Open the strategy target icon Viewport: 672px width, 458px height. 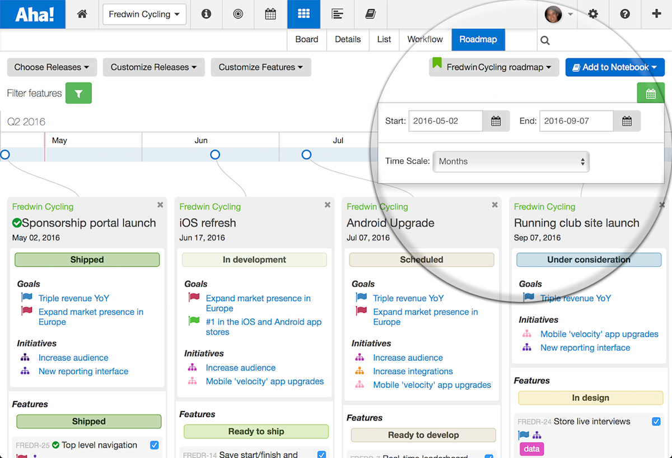tap(238, 14)
